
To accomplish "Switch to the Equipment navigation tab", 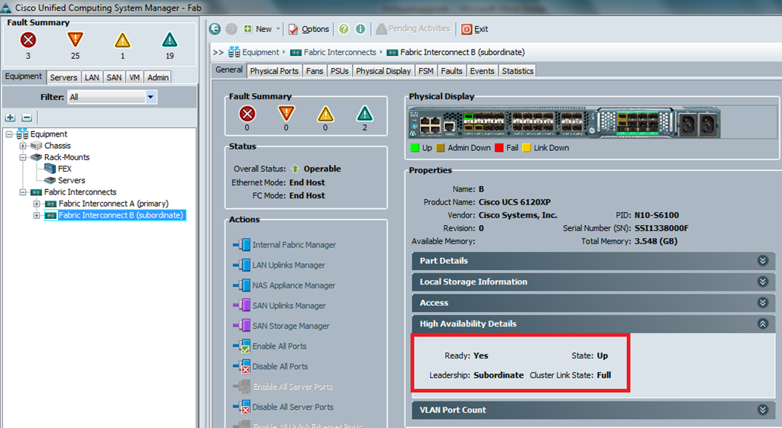I will click(24, 76).
